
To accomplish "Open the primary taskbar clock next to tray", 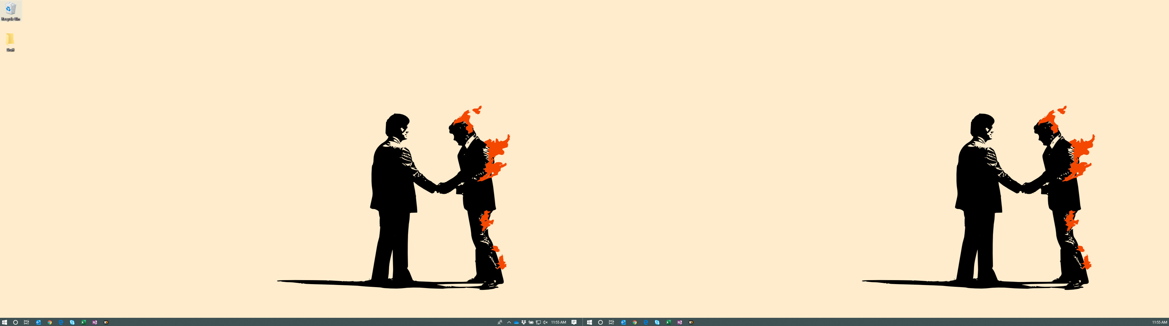I will (x=559, y=322).
